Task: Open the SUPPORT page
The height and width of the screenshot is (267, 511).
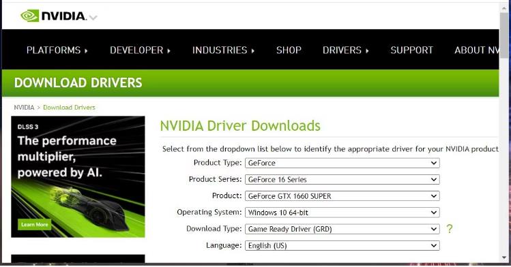Action: [x=412, y=50]
